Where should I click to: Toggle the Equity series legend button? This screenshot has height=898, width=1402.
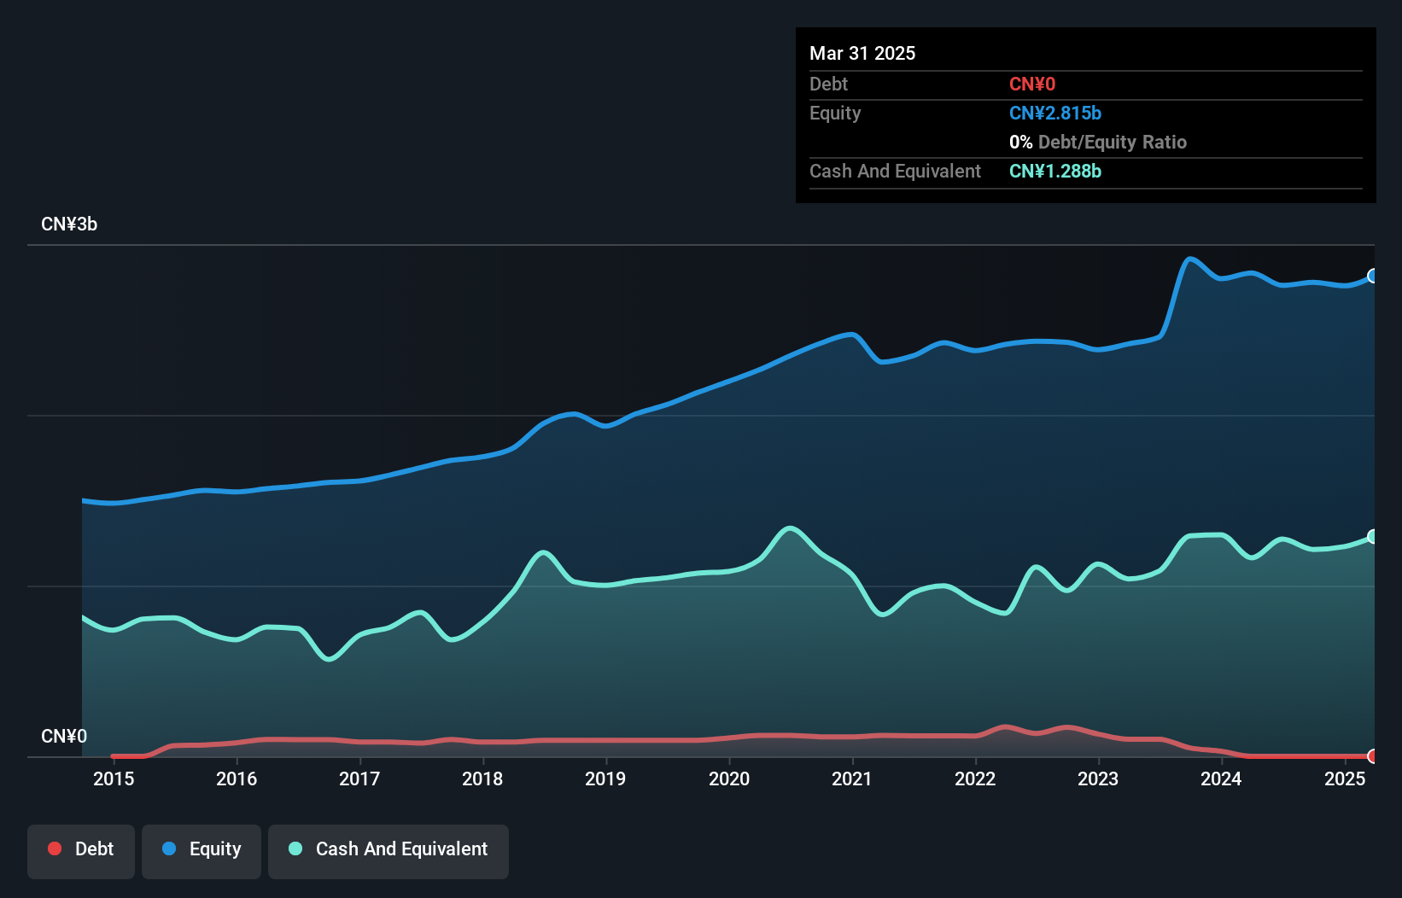202,851
